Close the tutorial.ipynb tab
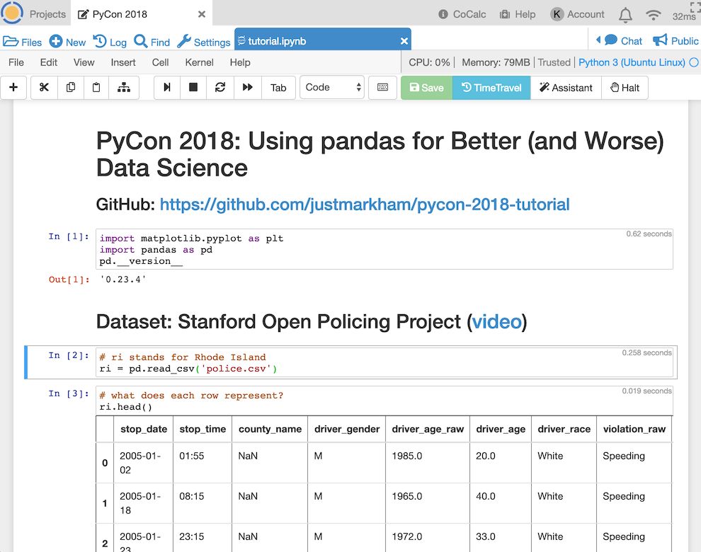This screenshot has height=552, width=701. coord(404,41)
